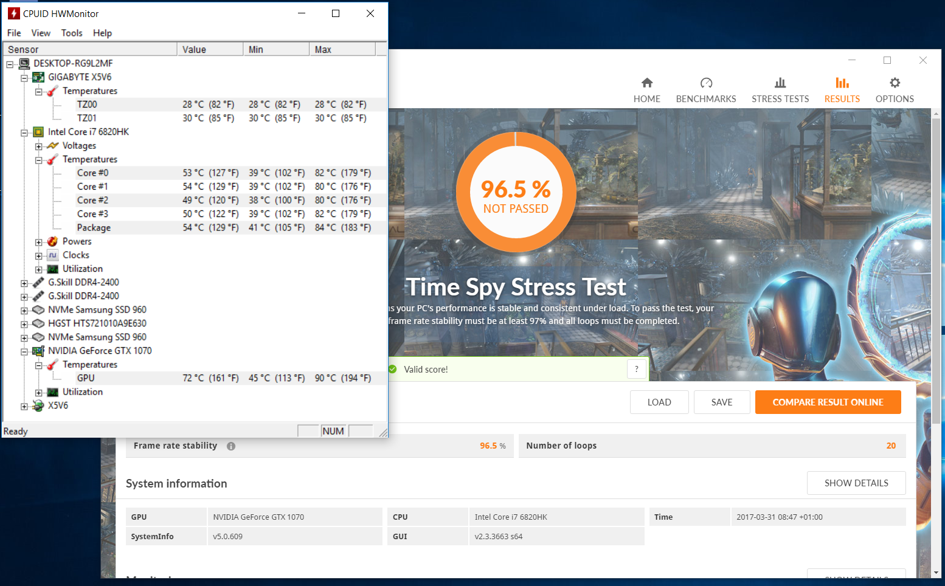Expand the HGST HTS721010A9E630 node

point(24,325)
